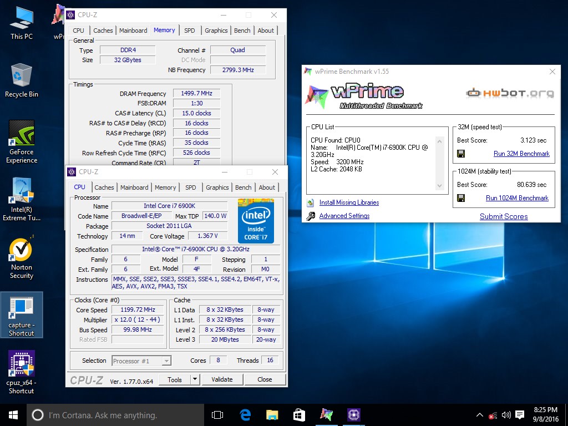Switch to Mainboard tab in front CPU-Z

134,187
